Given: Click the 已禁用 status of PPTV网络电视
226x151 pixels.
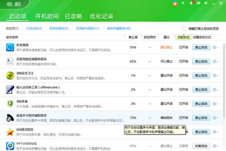Looking at the screenshot, I should pos(184,146).
